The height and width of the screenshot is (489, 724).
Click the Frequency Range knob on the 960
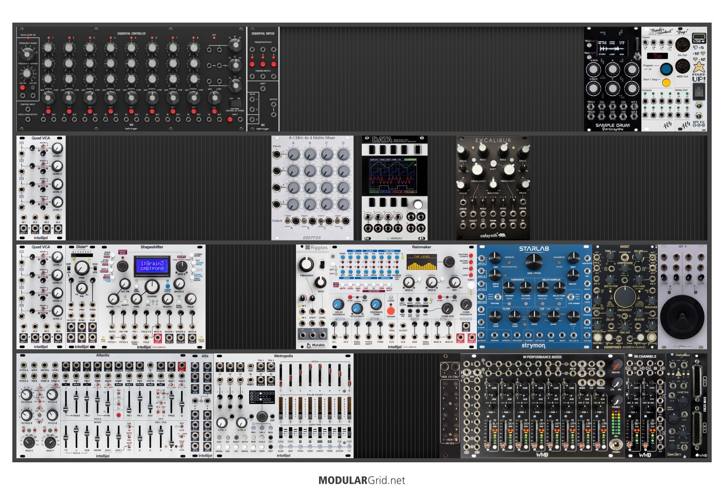[x=28, y=53]
